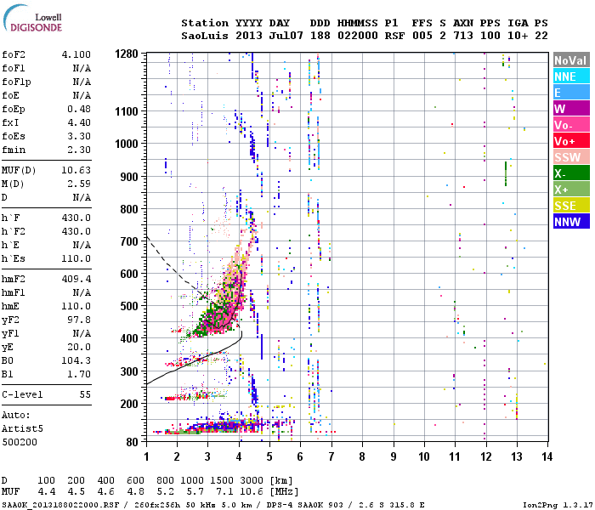Click the hmF2 value 409.4

[76, 280]
